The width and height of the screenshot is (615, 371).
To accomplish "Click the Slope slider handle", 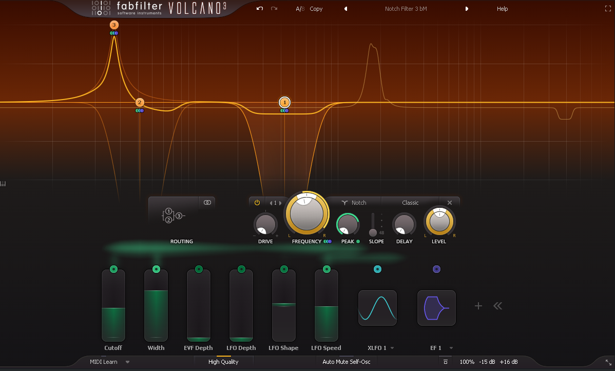I will (x=373, y=232).
